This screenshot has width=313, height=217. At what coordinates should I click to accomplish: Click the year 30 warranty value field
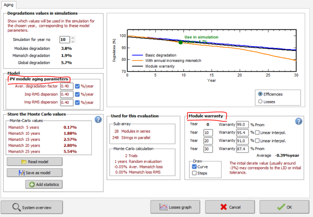pos(242,149)
